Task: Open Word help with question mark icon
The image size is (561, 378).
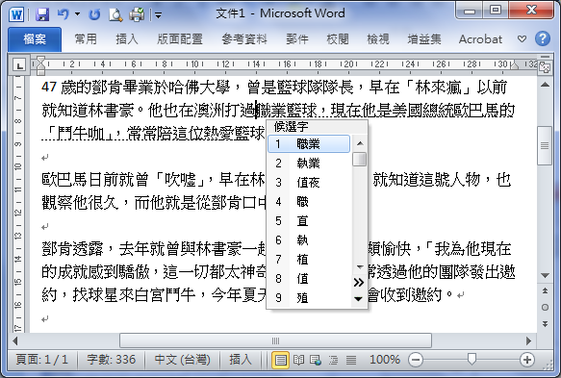Action: [x=543, y=38]
